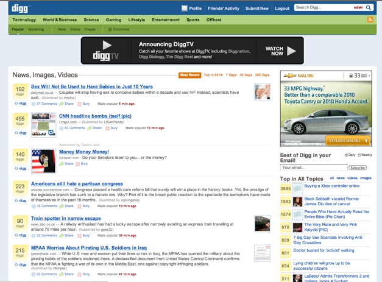Click the Friends' Activity link
Image resolution: width=382 pixels, height=282 pixels.
pyautogui.click(x=224, y=9)
